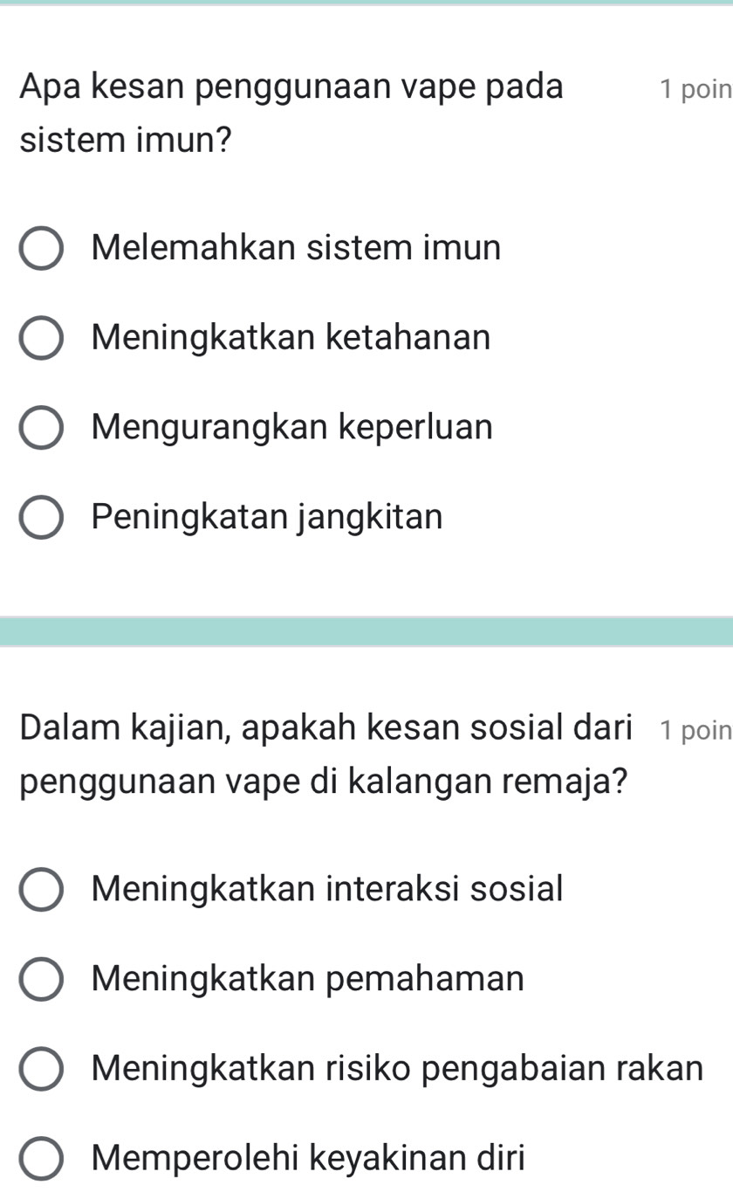
Task: Click the question about social effects among teenagers
Action: (x=325, y=754)
